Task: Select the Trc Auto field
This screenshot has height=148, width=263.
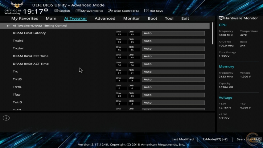Action: (x=173, y=72)
